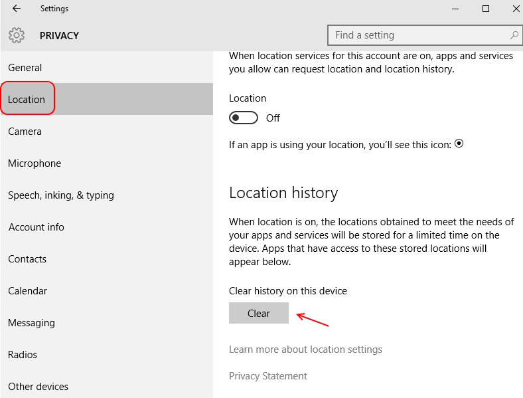Select Location in the sidebar
The height and width of the screenshot is (398, 523).
[x=107, y=99]
